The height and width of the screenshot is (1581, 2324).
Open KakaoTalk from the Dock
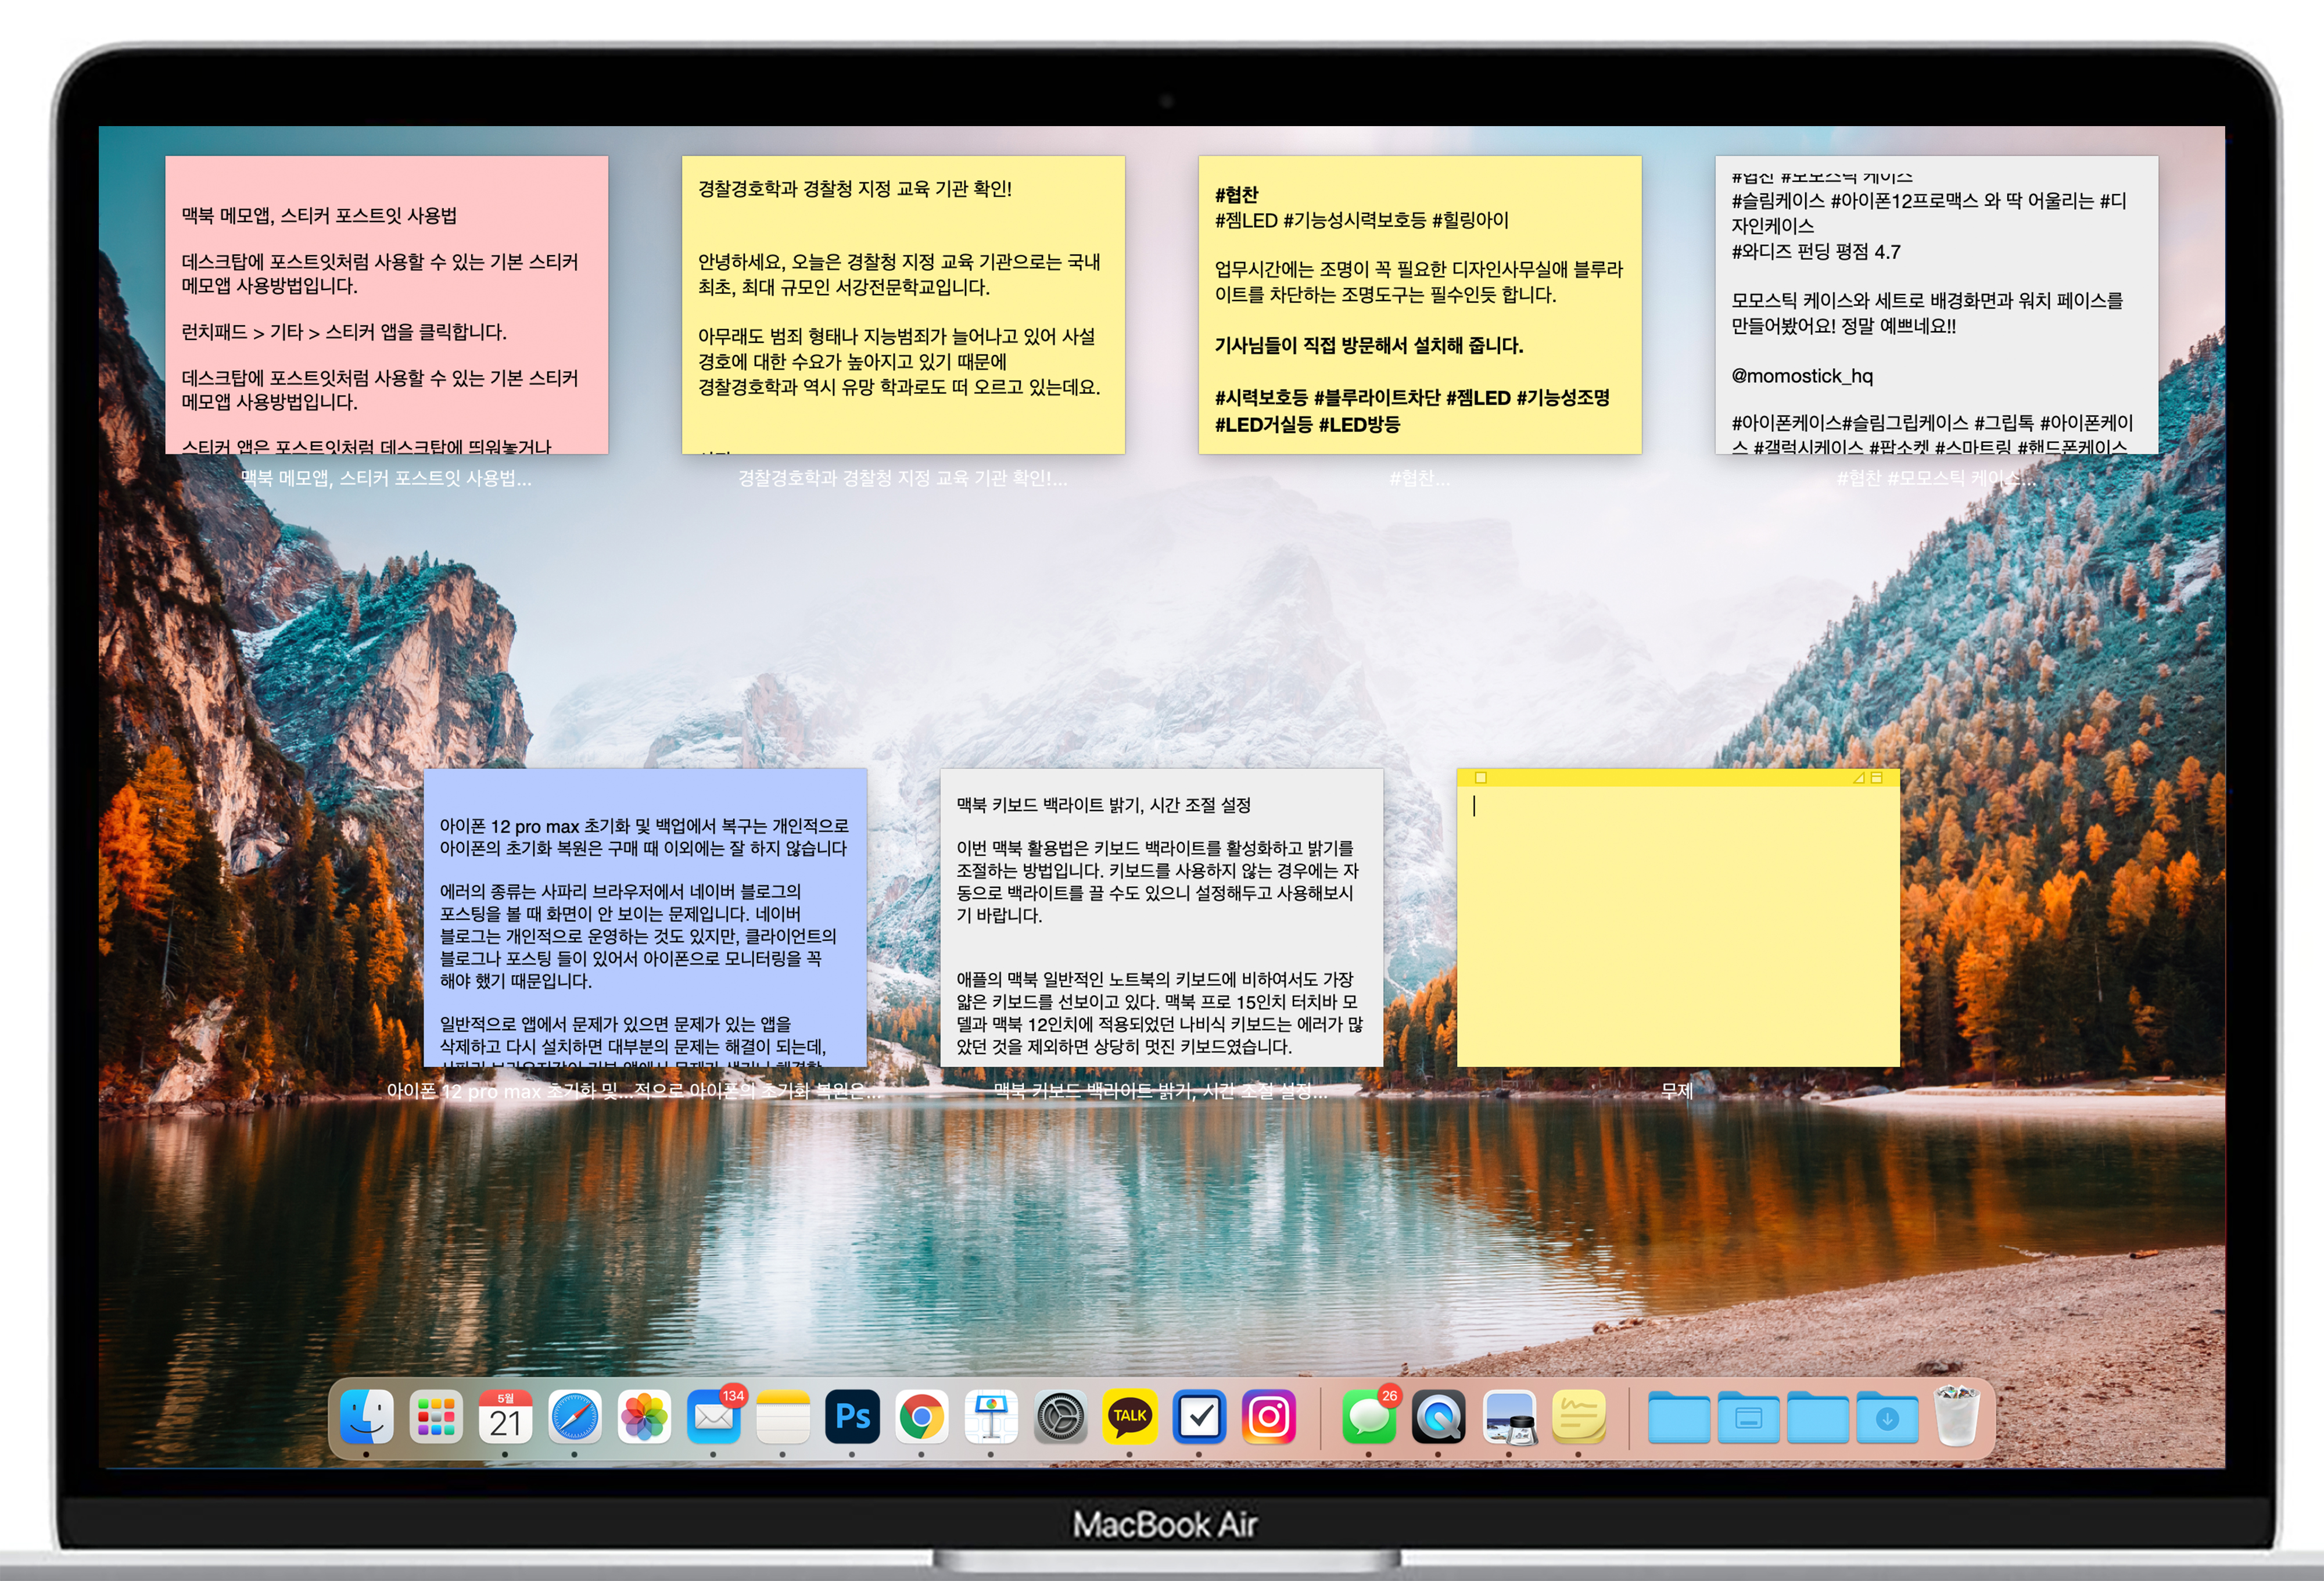click(1130, 1416)
